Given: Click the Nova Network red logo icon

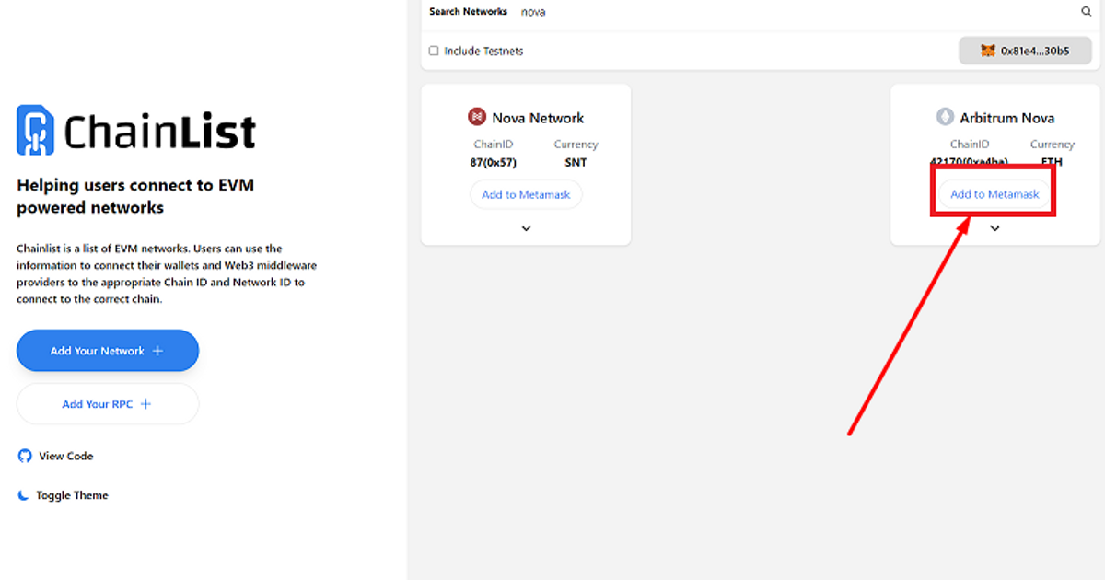Looking at the screenshot, I should (476, 117).
